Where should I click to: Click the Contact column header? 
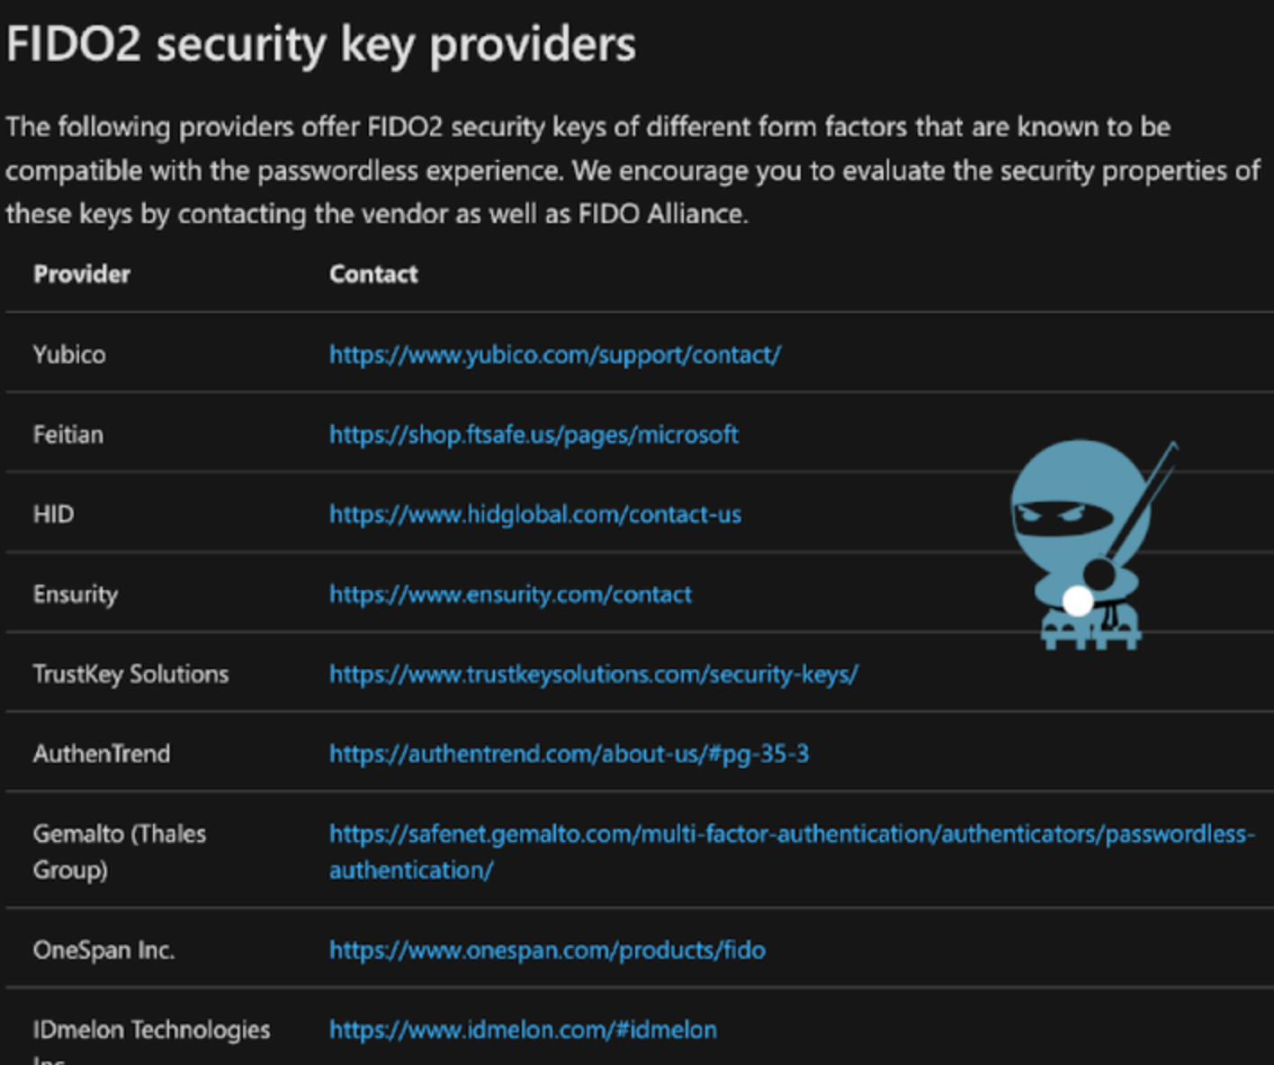[x=373, y=274]
